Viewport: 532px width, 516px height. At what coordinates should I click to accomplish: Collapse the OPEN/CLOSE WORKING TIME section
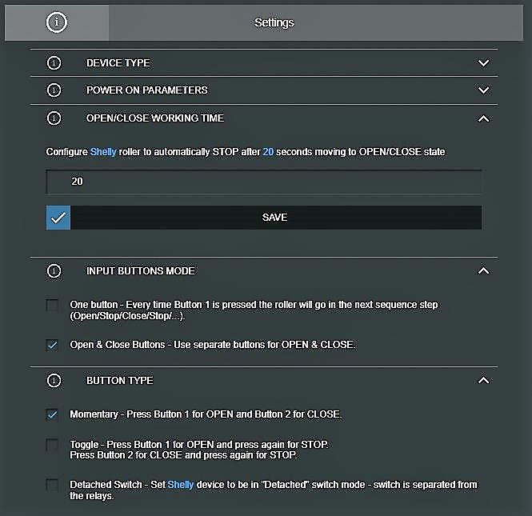click(x=482, y=118)
